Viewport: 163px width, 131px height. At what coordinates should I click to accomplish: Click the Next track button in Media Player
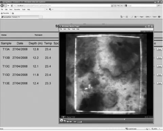pyautogui.click(x=71, y=122)
